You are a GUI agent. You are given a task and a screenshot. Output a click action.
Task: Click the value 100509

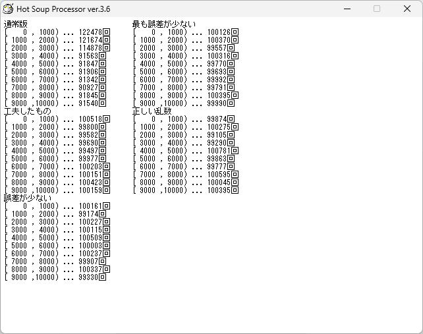point(90,238)
